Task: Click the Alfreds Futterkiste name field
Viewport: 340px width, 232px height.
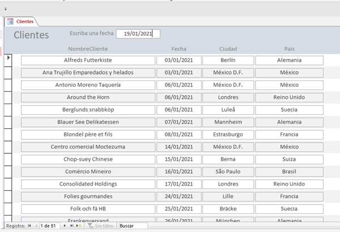Action: point(88,60)
